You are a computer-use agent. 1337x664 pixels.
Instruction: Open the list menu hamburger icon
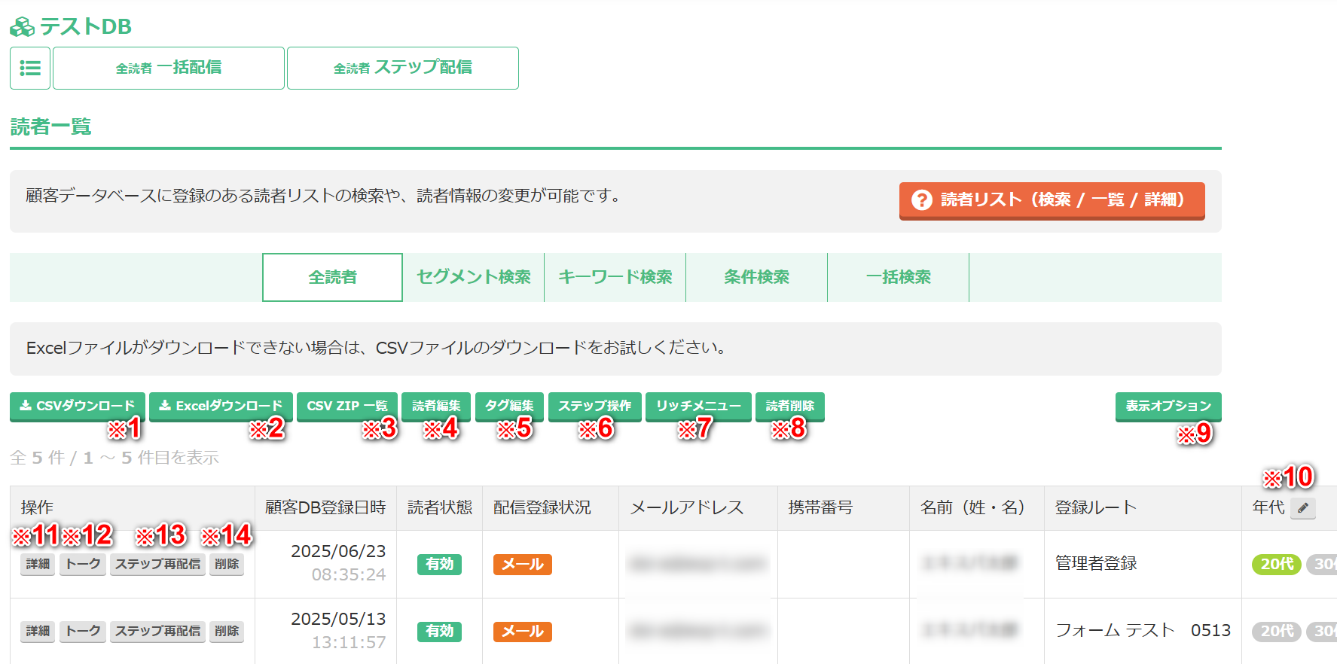point(30,69)
